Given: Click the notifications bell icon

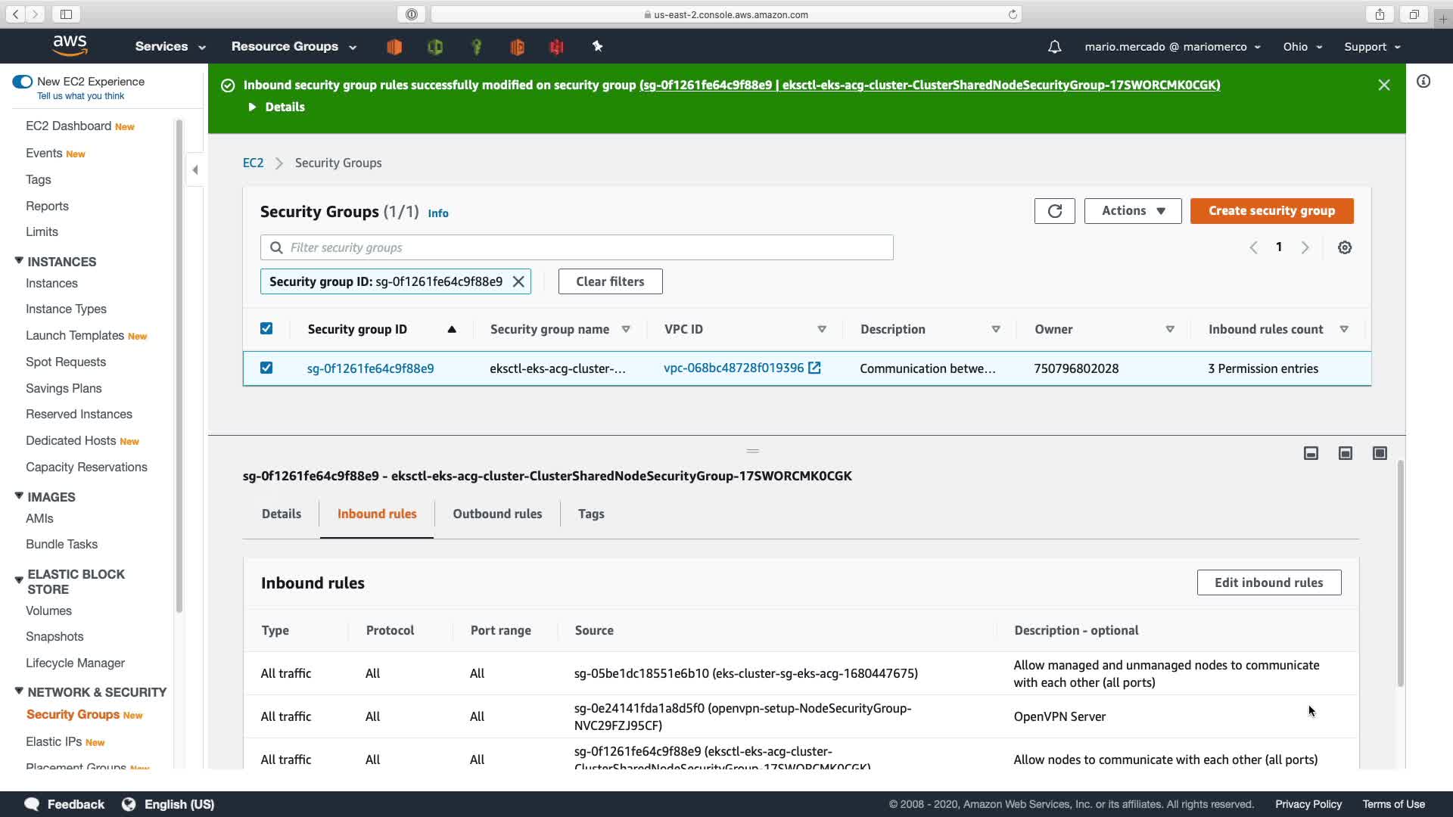Looking at the screenshot, I should tap(1054, 47).
